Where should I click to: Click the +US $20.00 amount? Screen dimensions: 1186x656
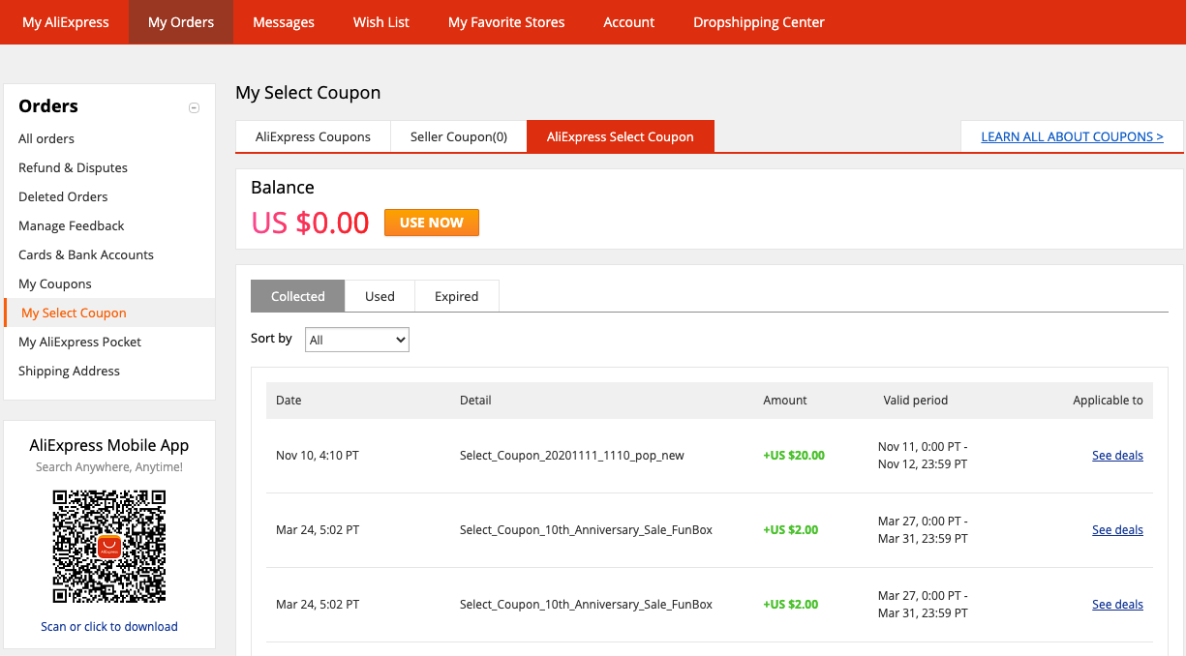click(794, 455)
